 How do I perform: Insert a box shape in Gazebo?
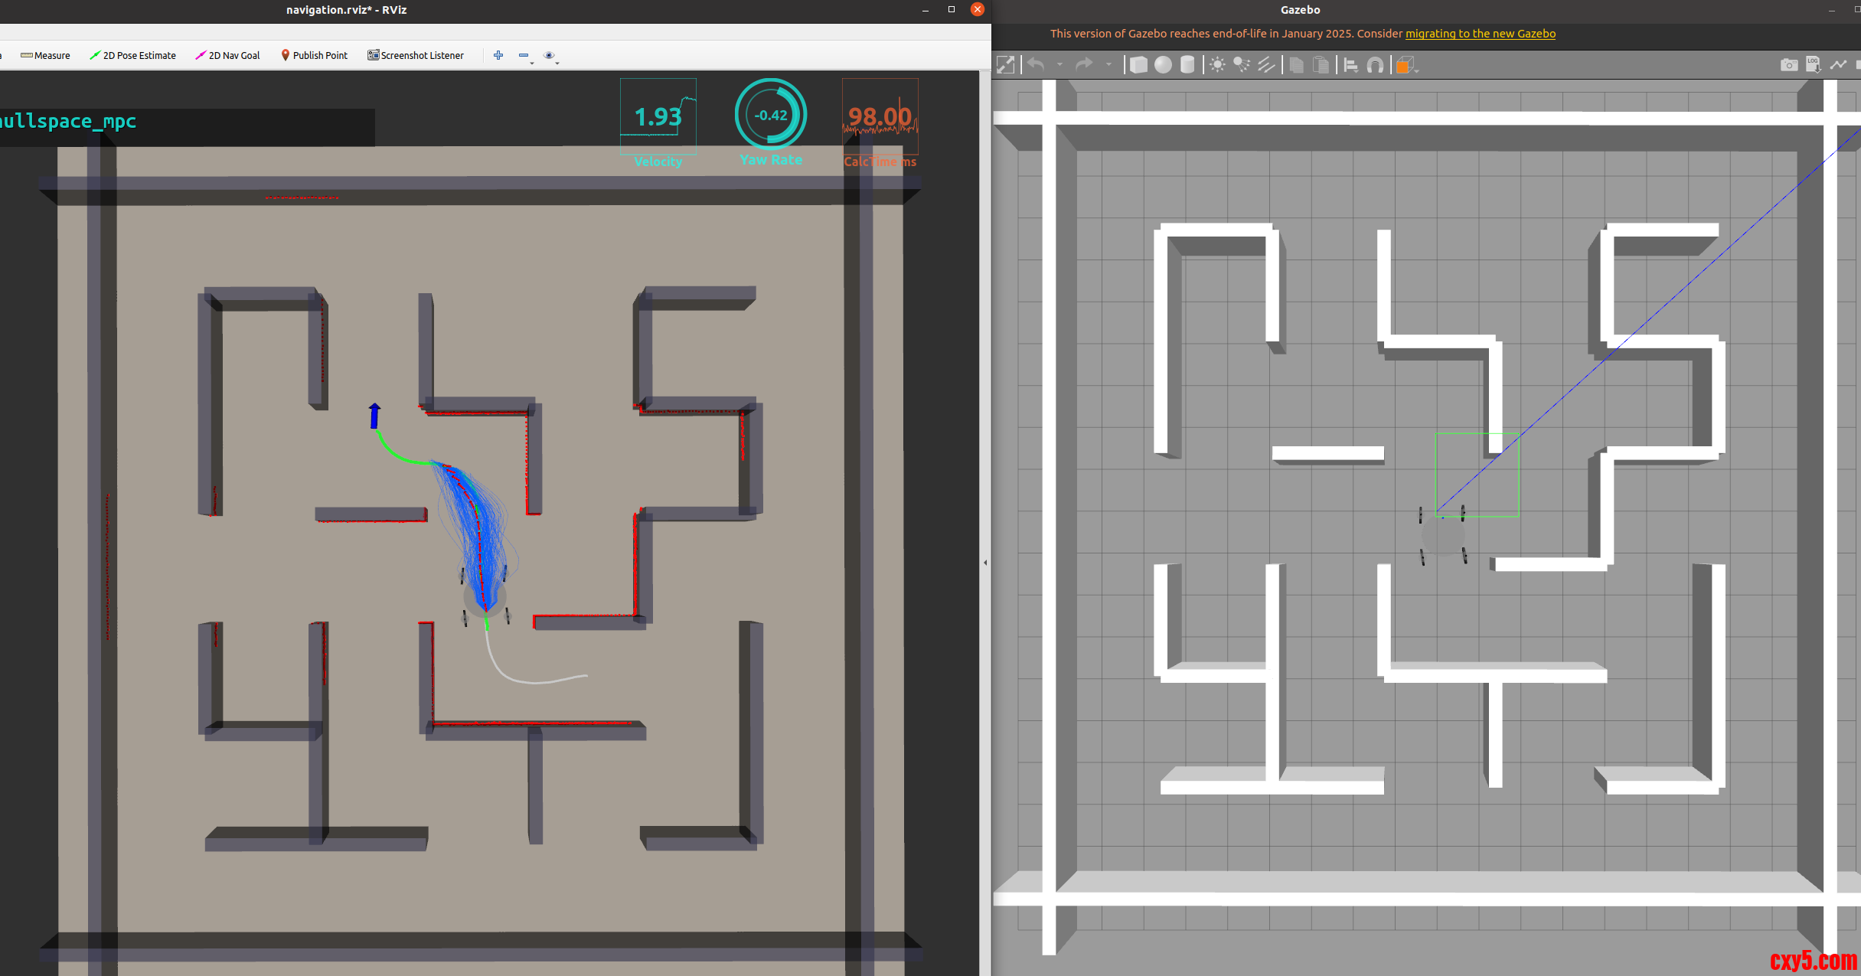pyautogui.click(x=1138, y=65)
